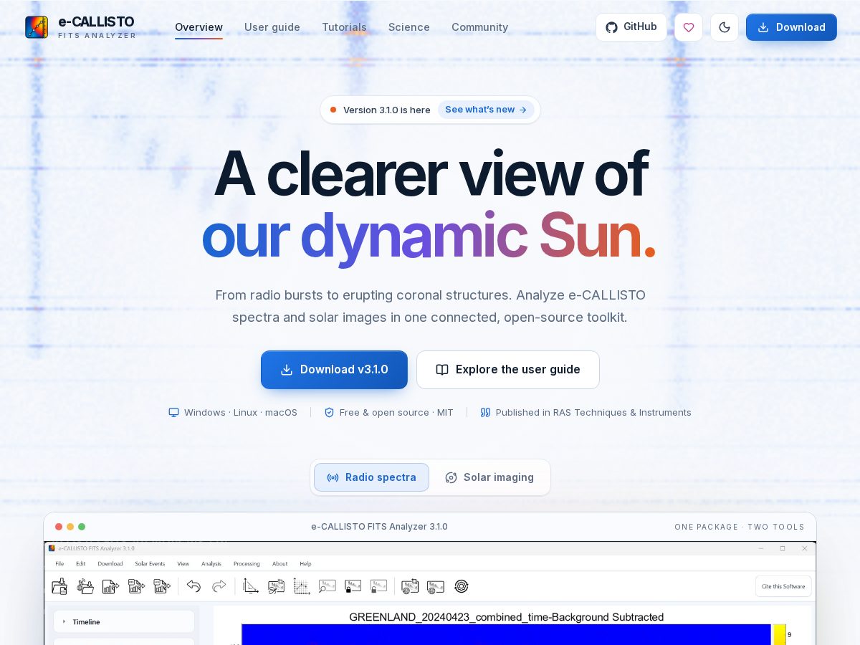Click the 'Cite this Software' button

tap(783, 586)
